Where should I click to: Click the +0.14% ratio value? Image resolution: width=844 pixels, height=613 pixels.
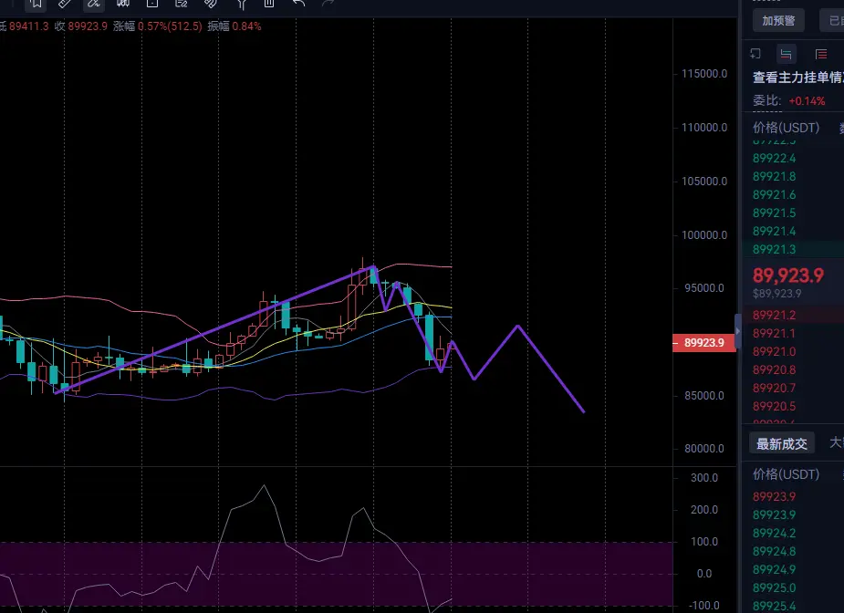(807, 101)
